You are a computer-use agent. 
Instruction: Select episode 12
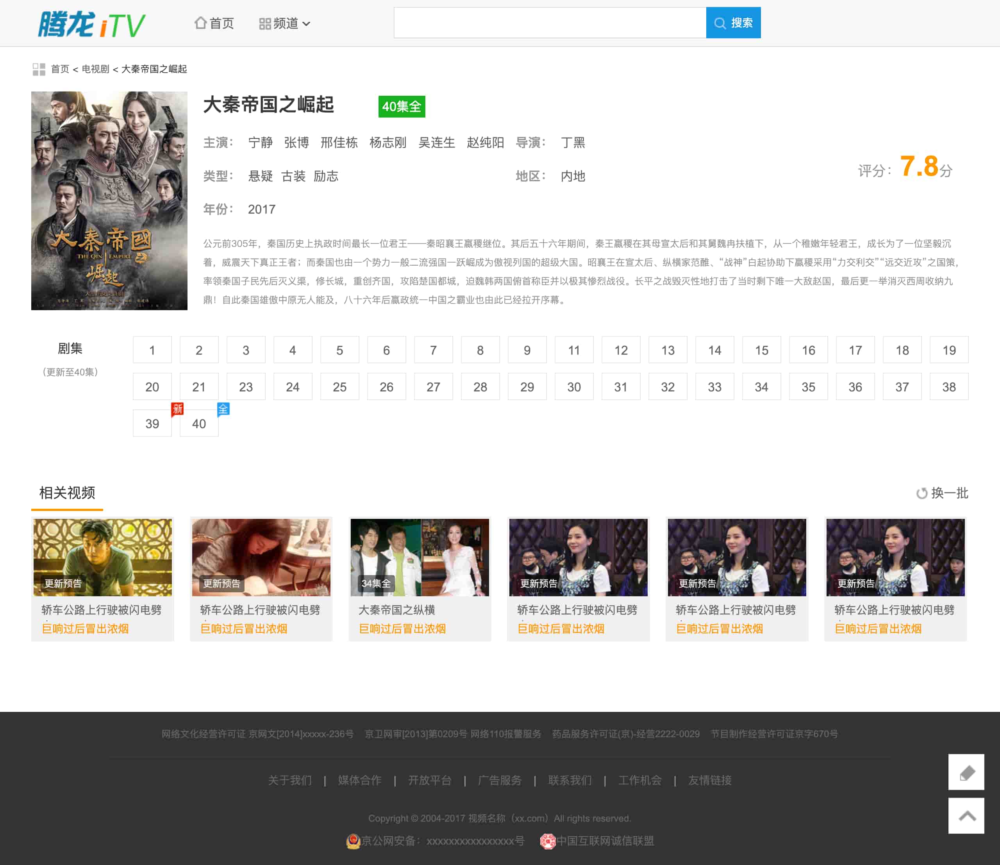(x=621, y=350)
